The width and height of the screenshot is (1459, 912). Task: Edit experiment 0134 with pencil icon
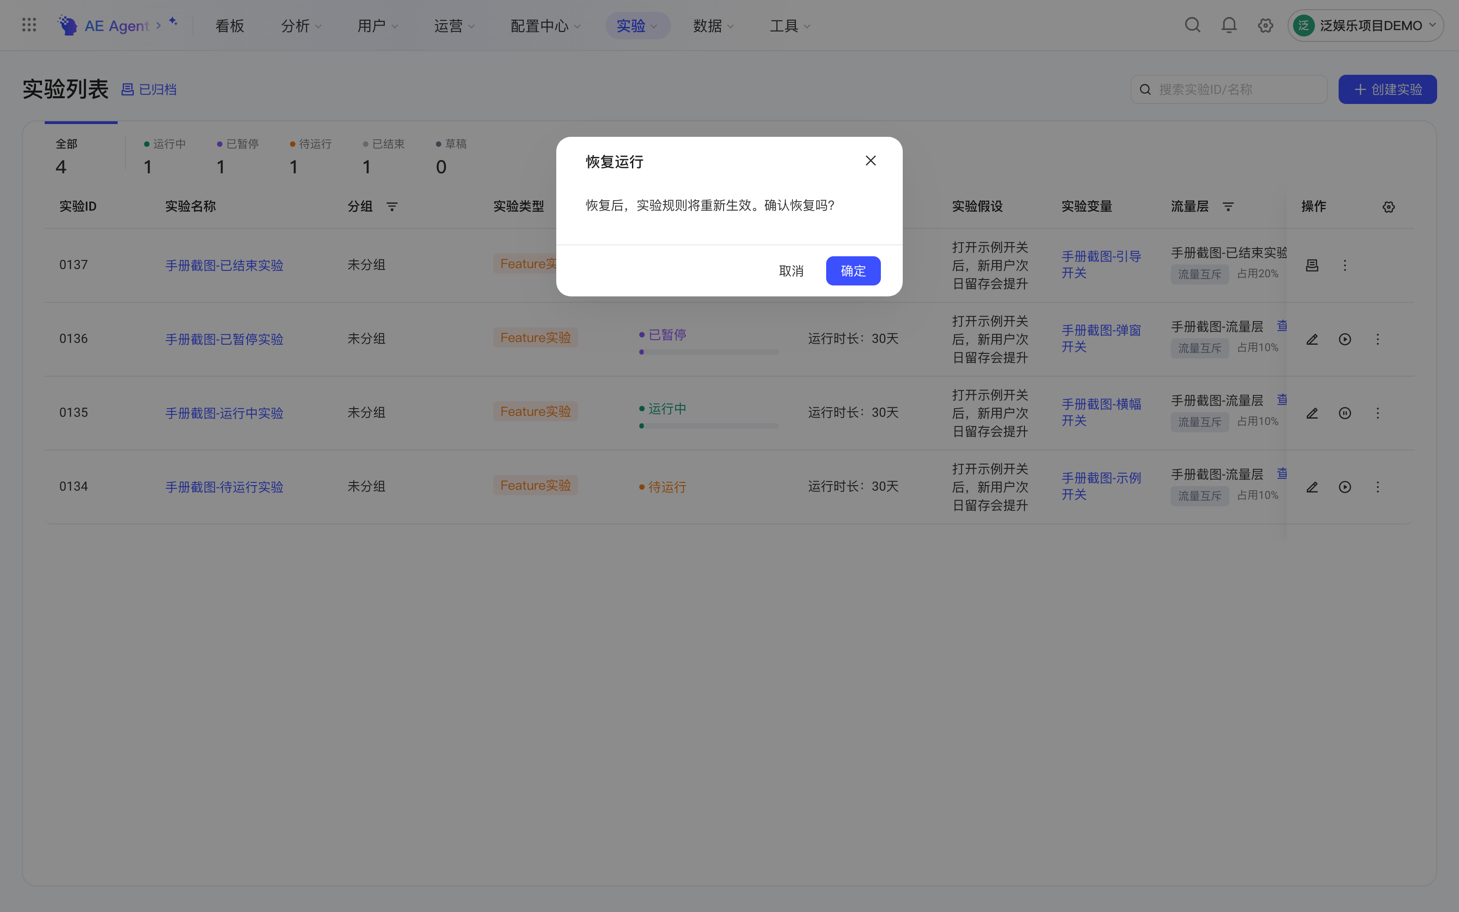tap(1312, 487)
